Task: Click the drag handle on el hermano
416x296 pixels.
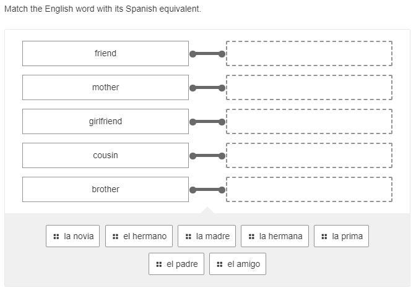Action: (116, 236)
